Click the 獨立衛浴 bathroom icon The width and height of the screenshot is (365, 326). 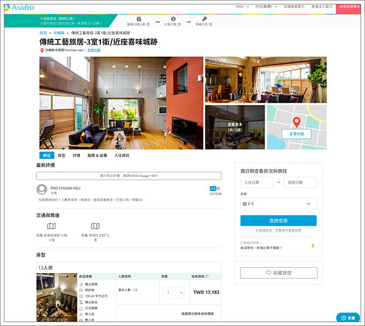(81, 302)
